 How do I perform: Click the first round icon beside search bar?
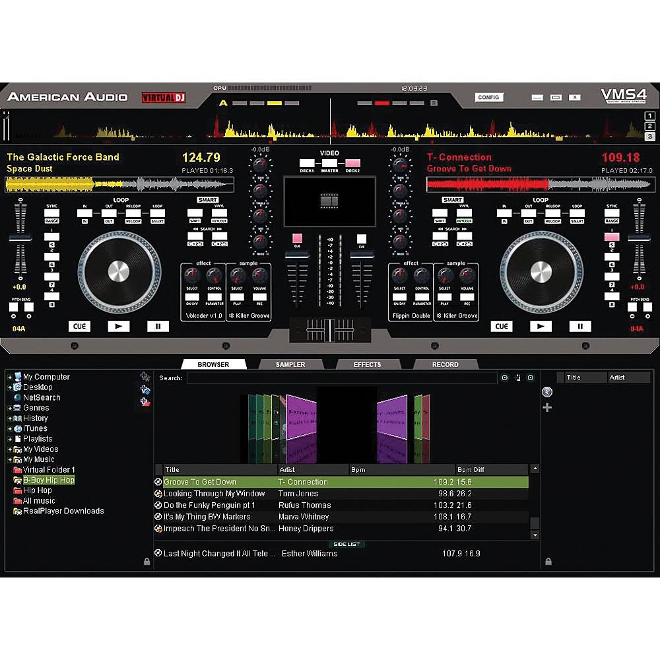[x=505, y=378]
